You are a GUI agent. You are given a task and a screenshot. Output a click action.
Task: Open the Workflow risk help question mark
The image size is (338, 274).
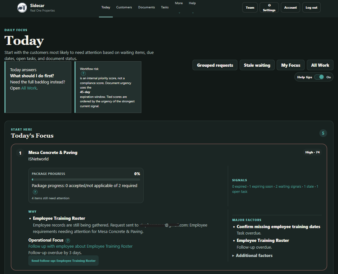click(83, 73)
